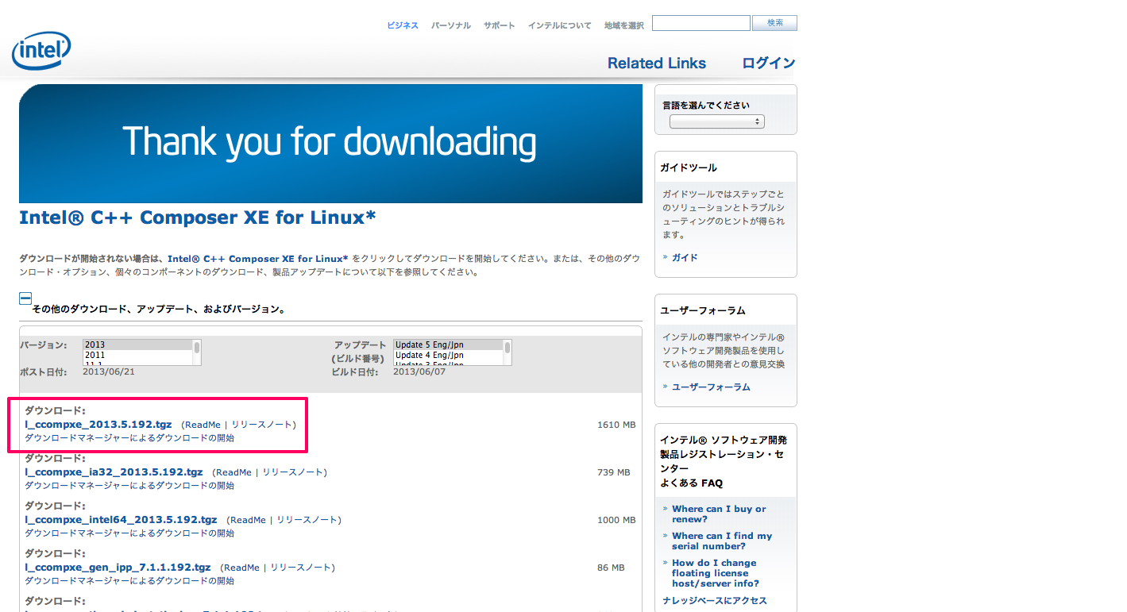Download l_ccompxe_2013.5.192.tgz
Image resolution: width=1127 pixels, height=612 pixels.
click(98, 425)
